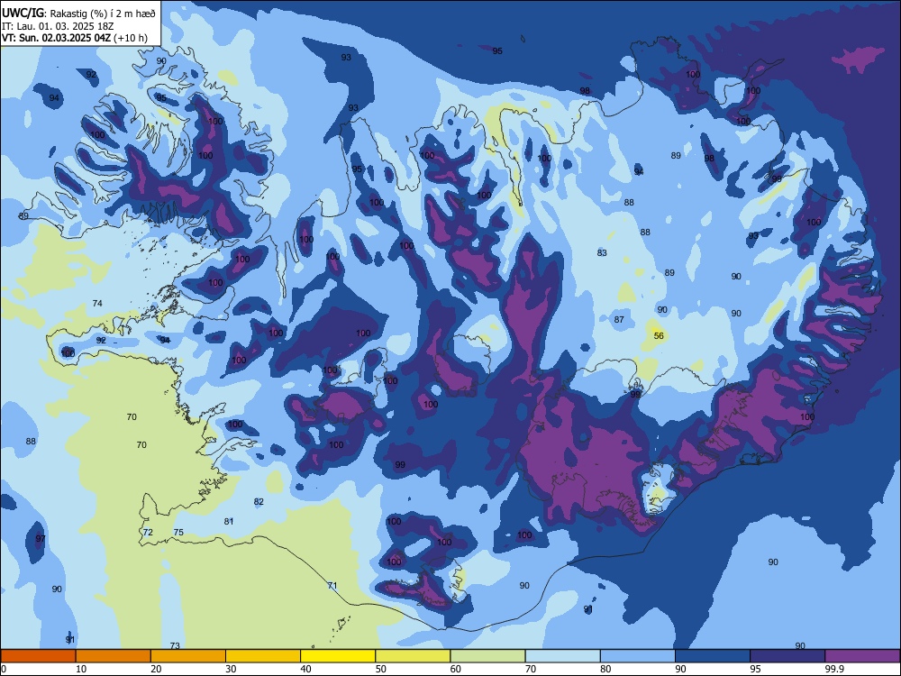This screenshot has height=676, width=901.
Task: Select the '83' map value label
Action: point(602,252)
